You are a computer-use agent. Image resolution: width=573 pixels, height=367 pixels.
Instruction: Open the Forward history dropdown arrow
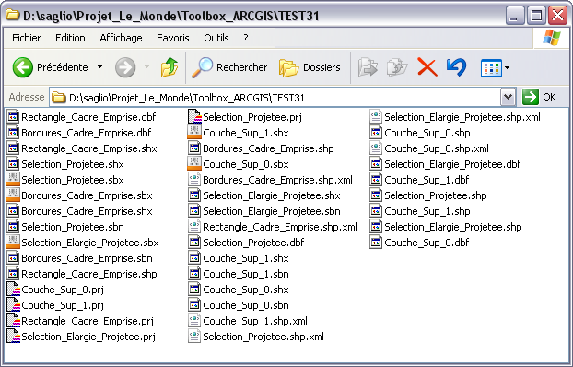146,67
